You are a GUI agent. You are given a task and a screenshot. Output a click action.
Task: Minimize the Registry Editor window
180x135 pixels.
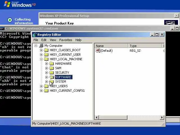point(152,35)
